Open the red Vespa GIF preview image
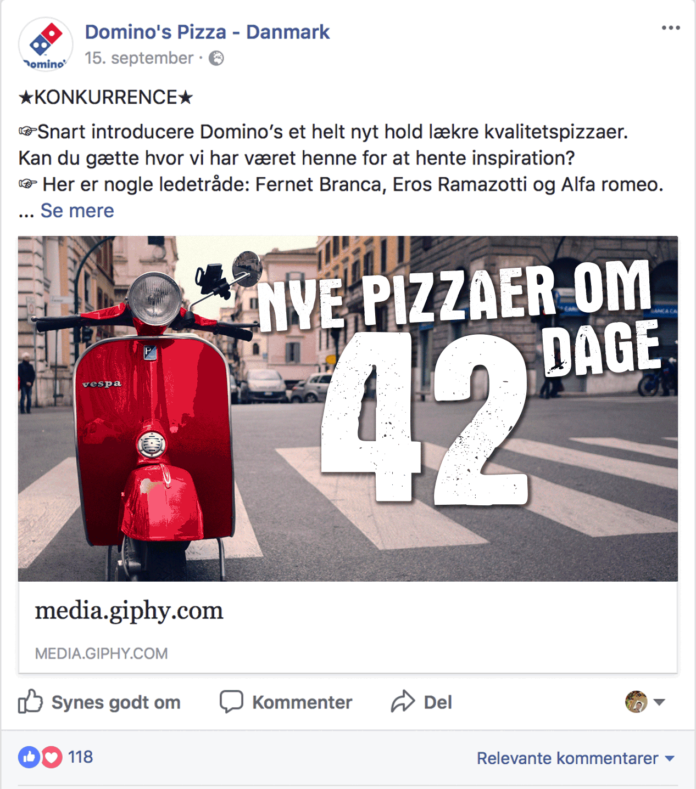The image size is (696, 789). [x=348, y=409]
